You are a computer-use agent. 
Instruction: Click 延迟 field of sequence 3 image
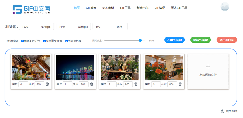(x=172, y=84)
